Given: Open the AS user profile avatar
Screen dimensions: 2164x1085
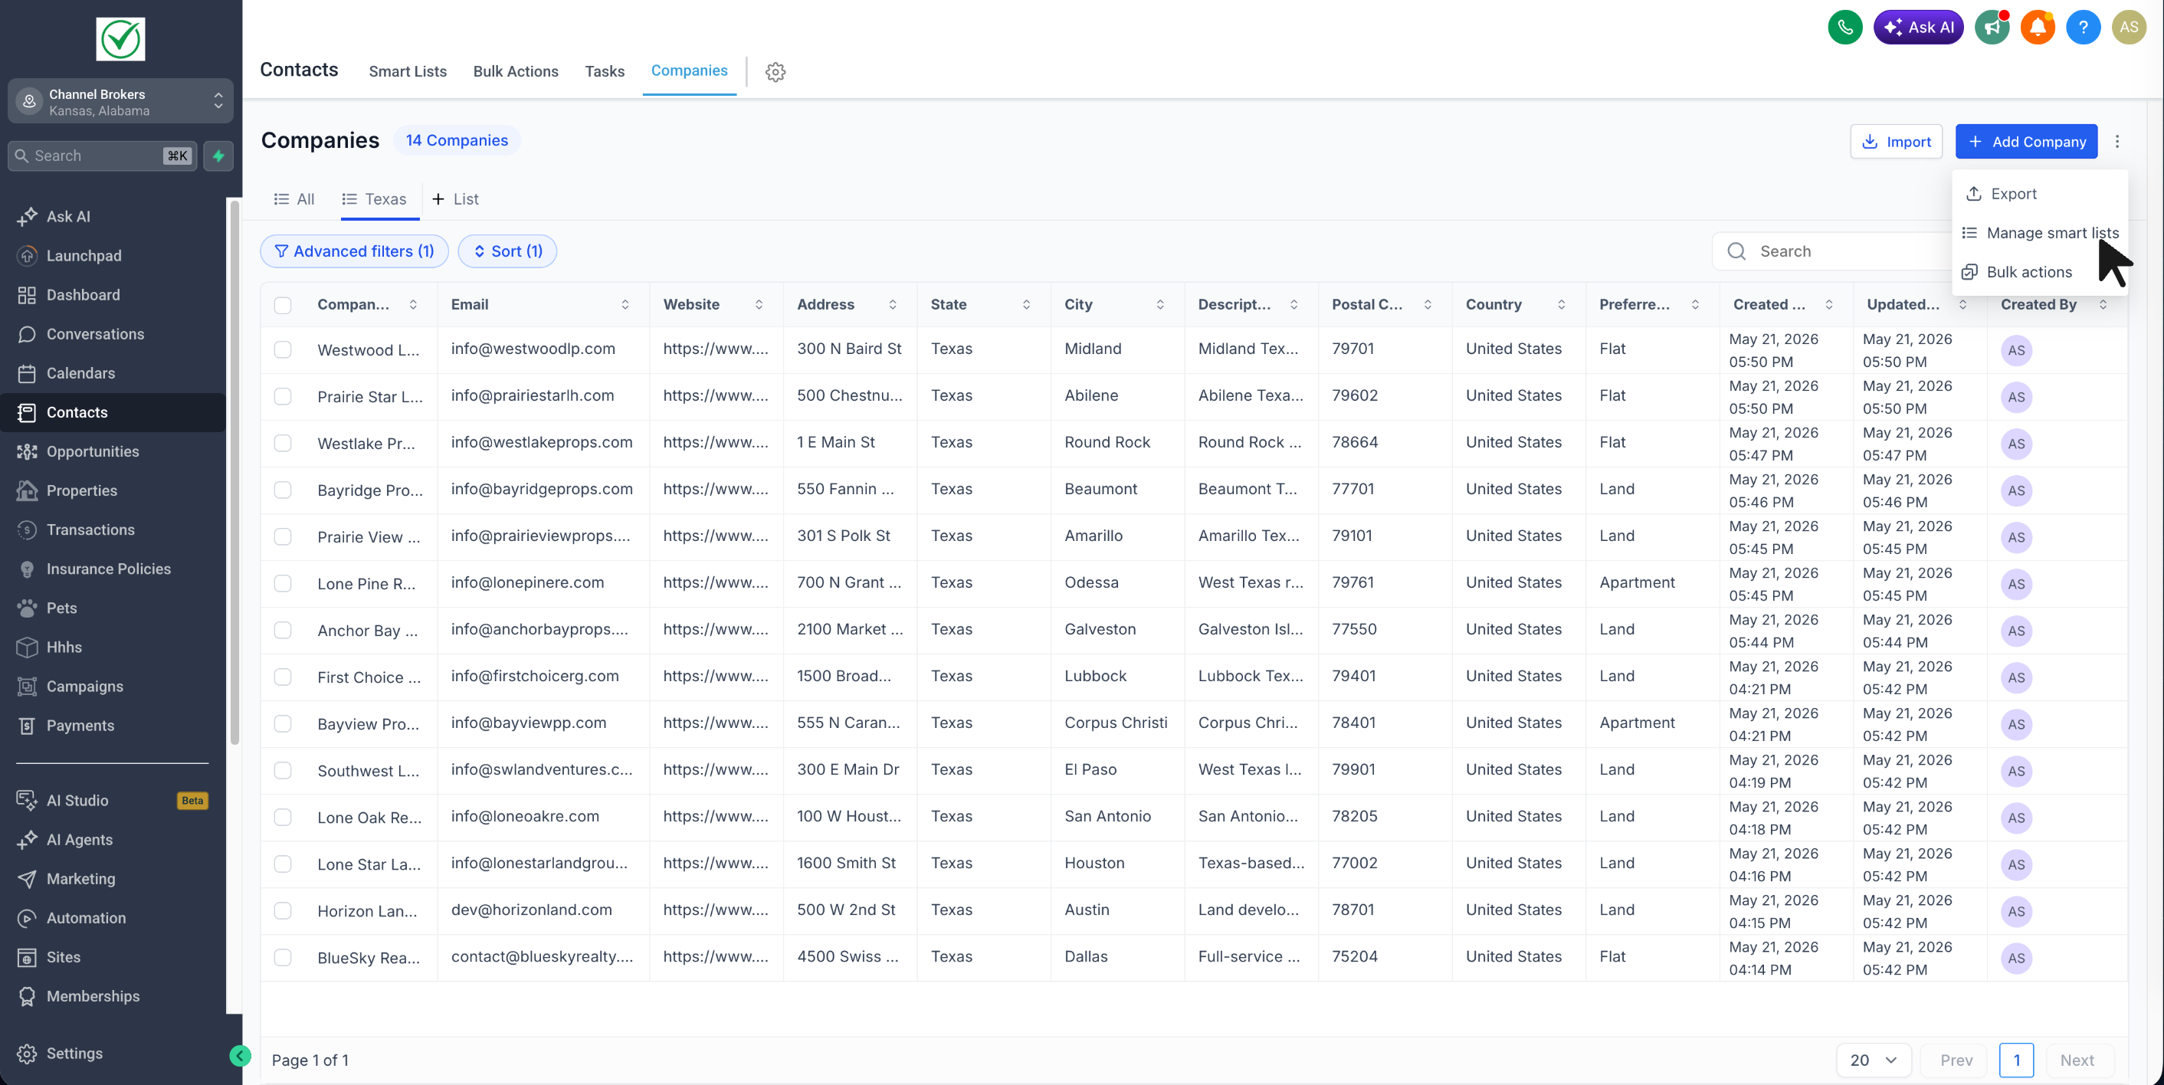Looking at the screenshot, I should click(2129, 28).
